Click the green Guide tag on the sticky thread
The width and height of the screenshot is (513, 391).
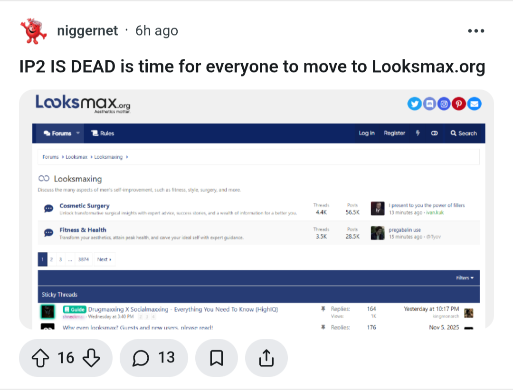75,309
